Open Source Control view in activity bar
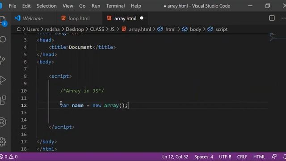 point(2,60)
